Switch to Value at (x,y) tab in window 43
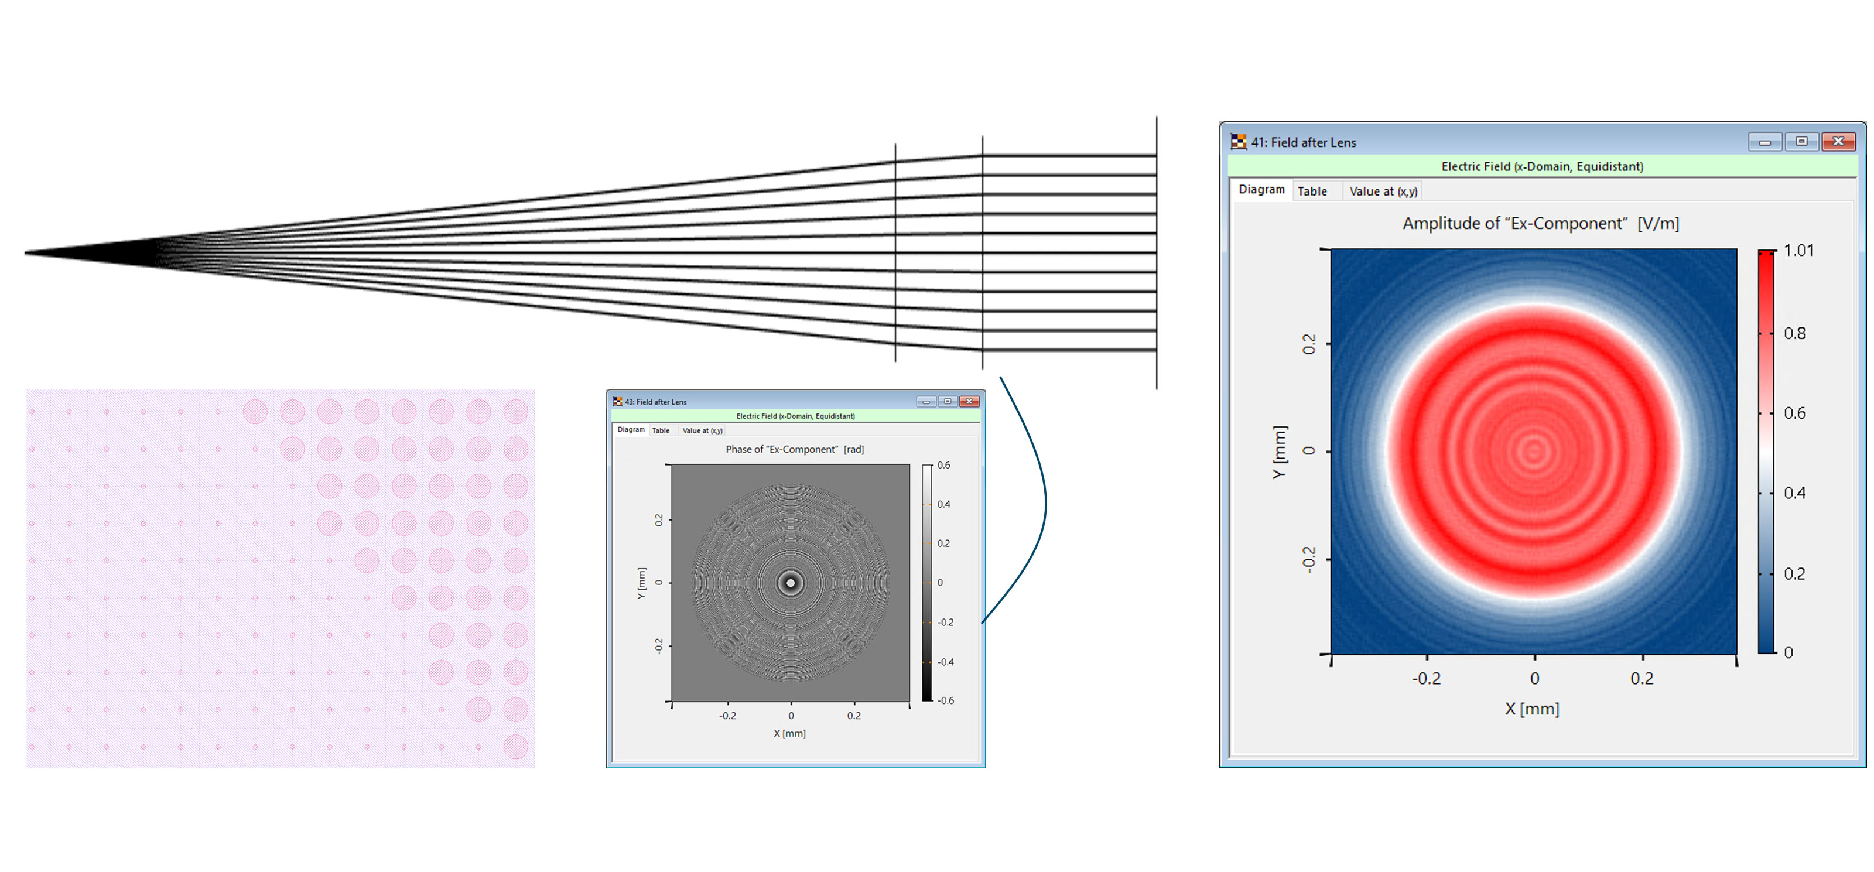This screenshot has height=872, width=1874. [x=702, y=430]
